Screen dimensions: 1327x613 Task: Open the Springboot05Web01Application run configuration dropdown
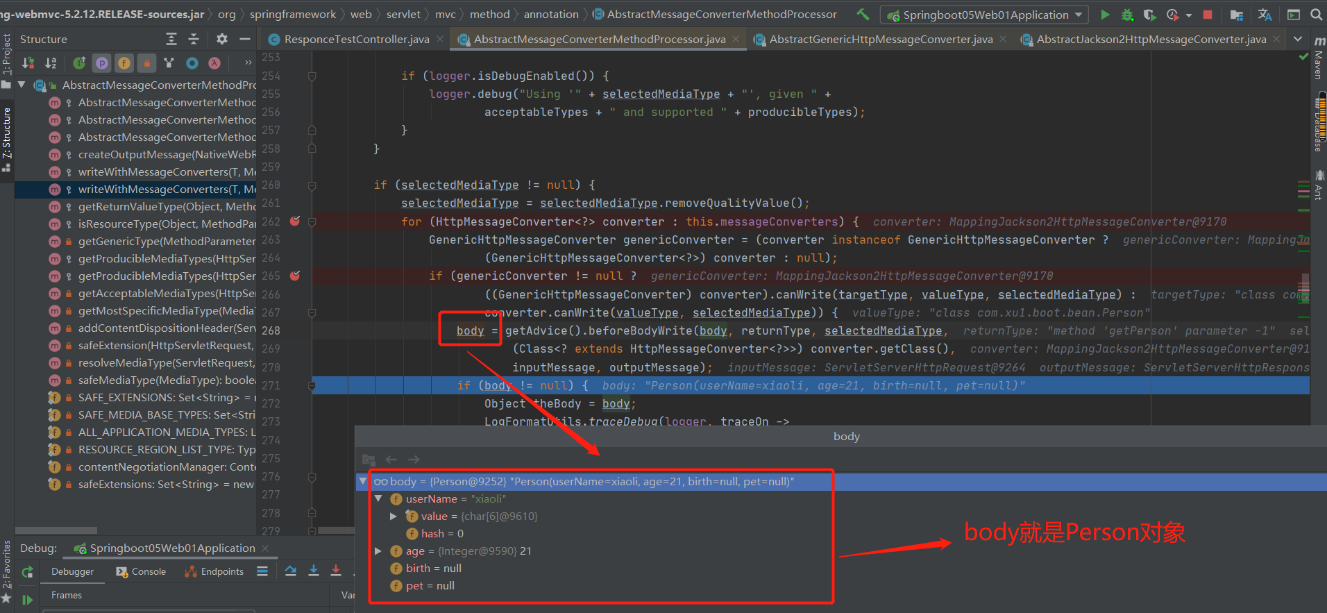985,15
